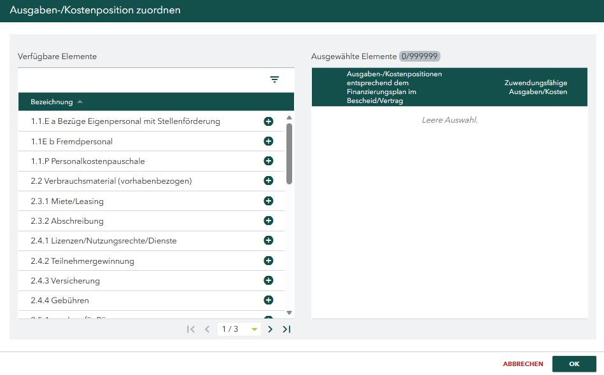The image size is (604, 375).
Task: Sort by Bezeichnung column header arrow
Action: click(x=80, y=102)
